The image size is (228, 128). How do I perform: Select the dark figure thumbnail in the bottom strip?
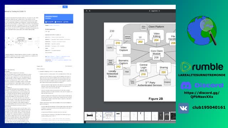161,116
